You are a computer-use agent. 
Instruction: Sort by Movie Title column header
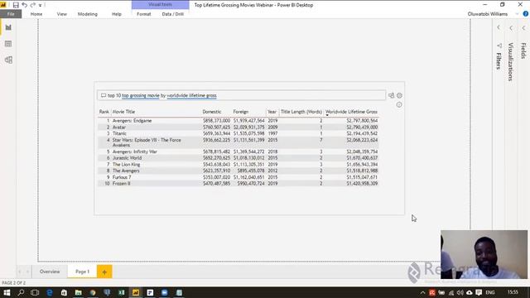(x=123, y=112)
